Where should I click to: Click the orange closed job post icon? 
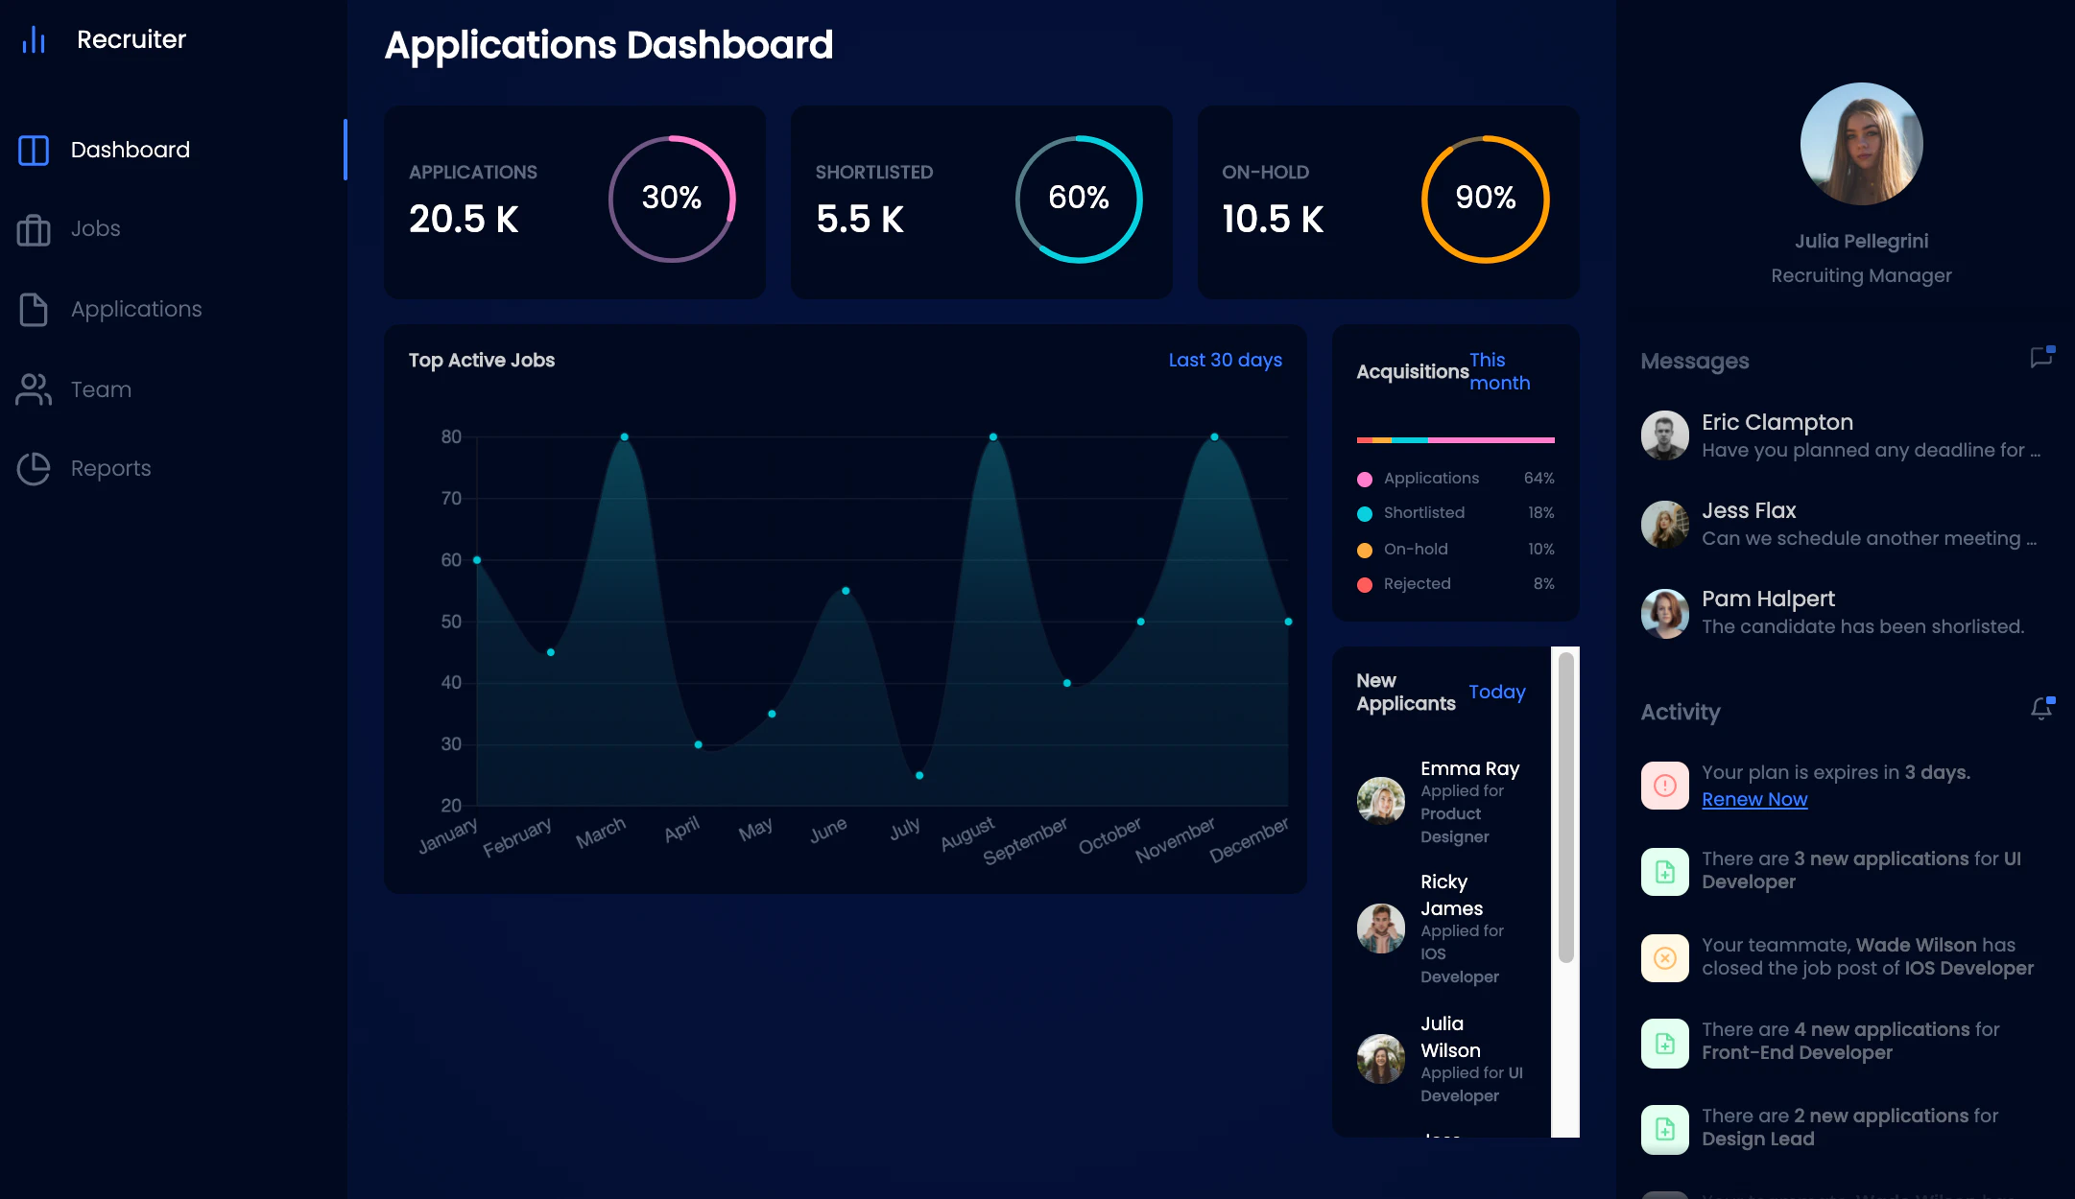(x=1665, y=958)
